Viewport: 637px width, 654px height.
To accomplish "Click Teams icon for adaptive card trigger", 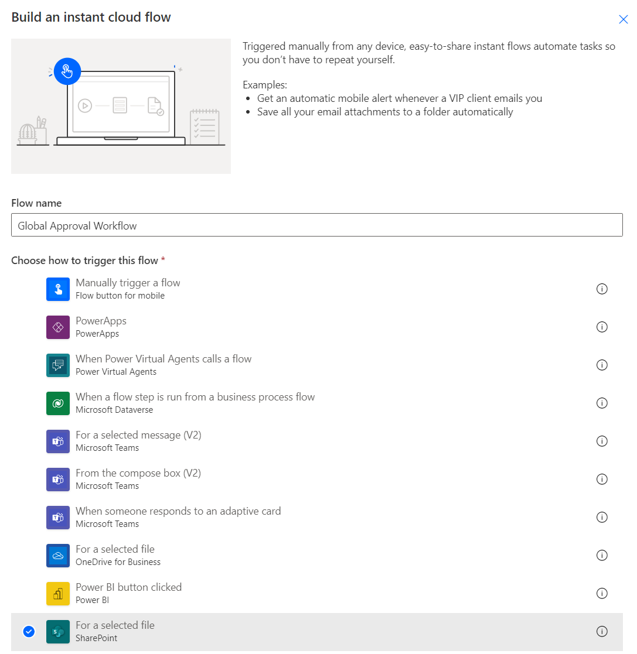I will [58, 517].
